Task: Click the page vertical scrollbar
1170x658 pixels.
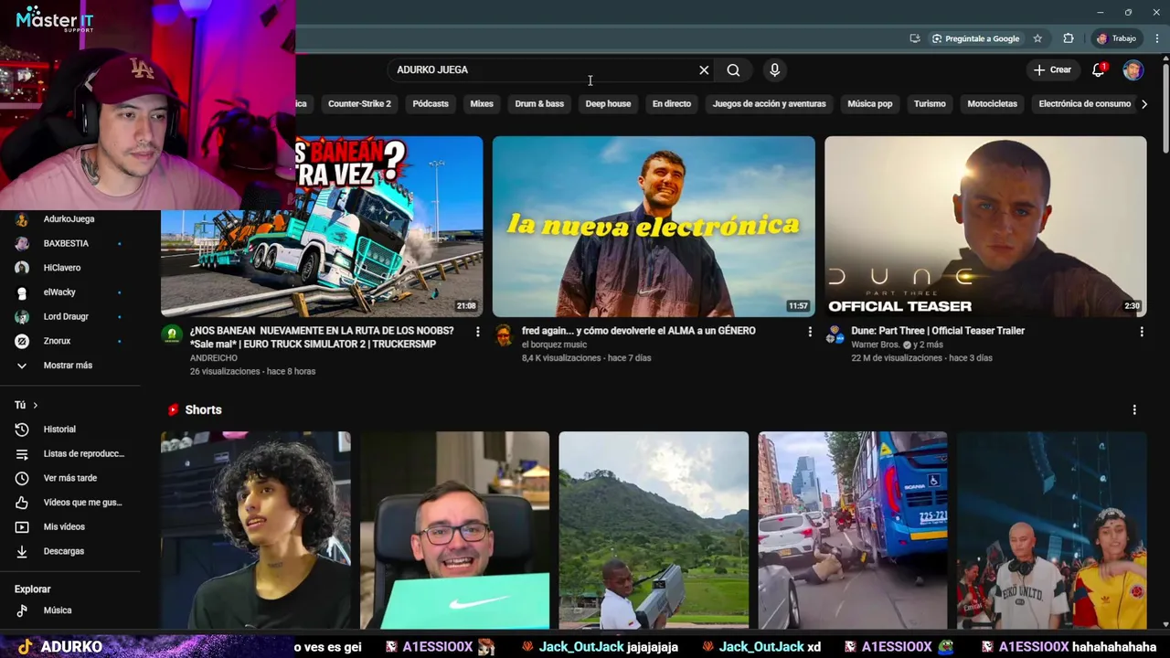Action: click(1165, 110)
